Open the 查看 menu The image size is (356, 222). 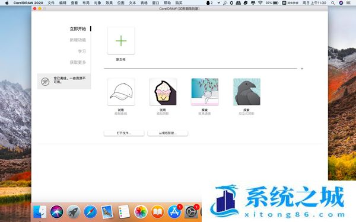(x=74, y=3)
